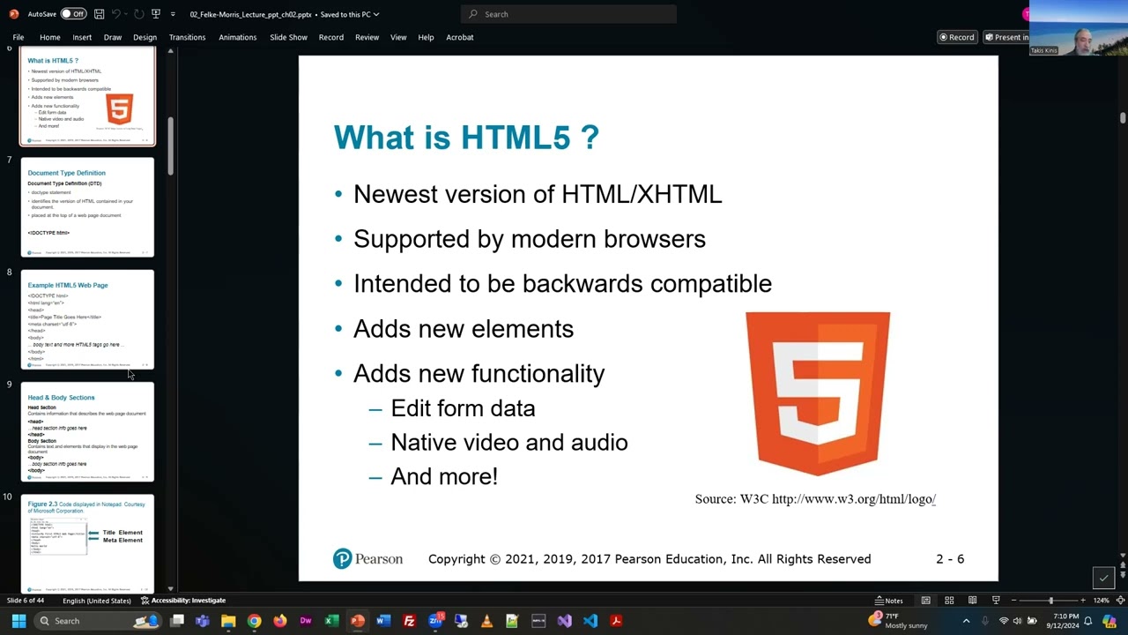Click the HTML5 logo image on slide
Viewport: 1128px width, 635px height.
[x=818, y=393]
